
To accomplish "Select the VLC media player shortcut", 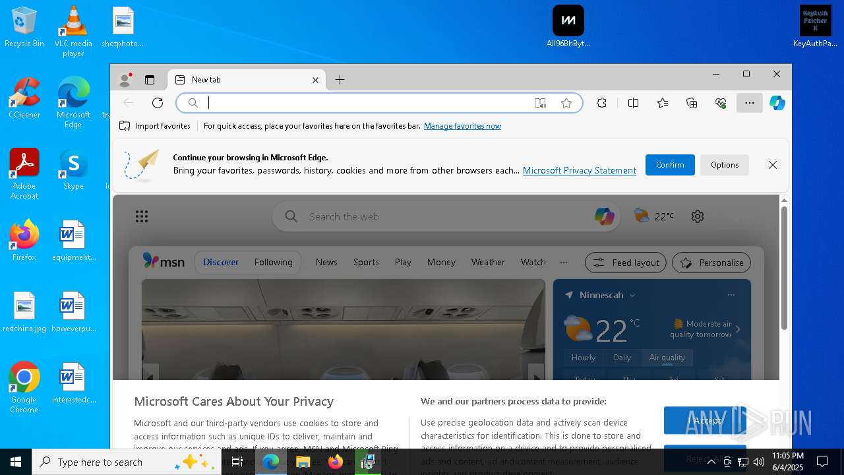I will (x=73, y=31).
